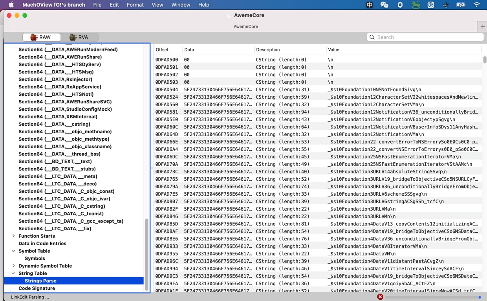Sort by the Description column header
The image size is (487, 301).
click(290, 50)
